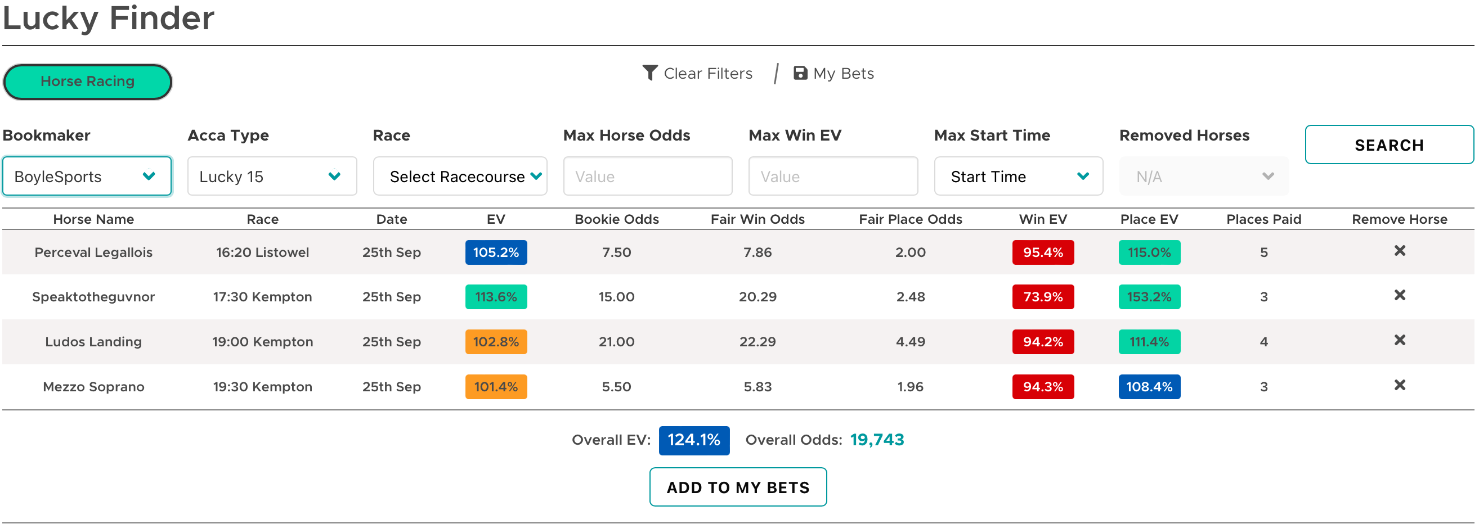Click ADD TO MY BETS button
The width and height of the screenshot is (1479, 524).
click(738, 487)
